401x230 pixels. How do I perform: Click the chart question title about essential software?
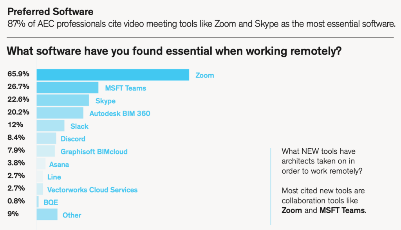[175, 51]
